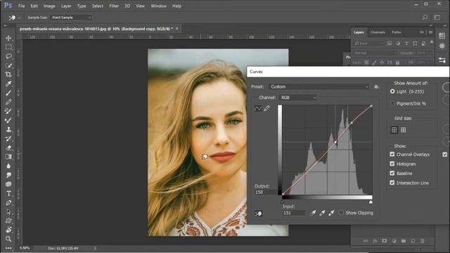The height and width of the screenshot is (253, 450).
Task: Select Pigment/Ink % radio button
Action: click(x=392, y=103)
